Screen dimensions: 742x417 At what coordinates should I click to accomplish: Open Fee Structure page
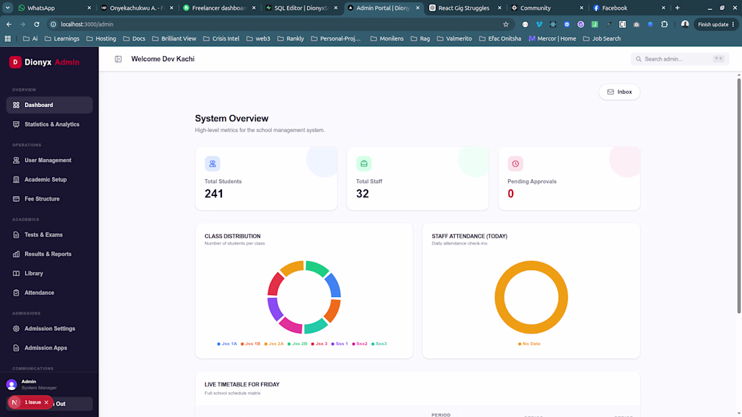point(49,199)
